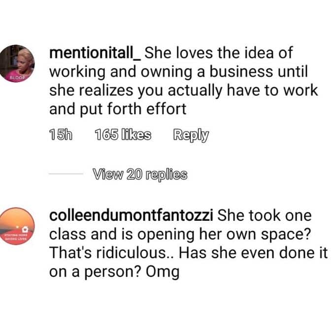
Task: Reply to mentionitall_'s comment
Action: tap(191, 135)
